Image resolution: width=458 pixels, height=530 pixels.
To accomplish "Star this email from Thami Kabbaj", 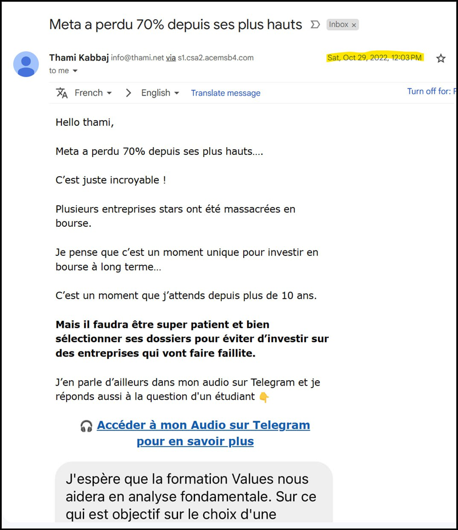I will (x=440, y=58).
